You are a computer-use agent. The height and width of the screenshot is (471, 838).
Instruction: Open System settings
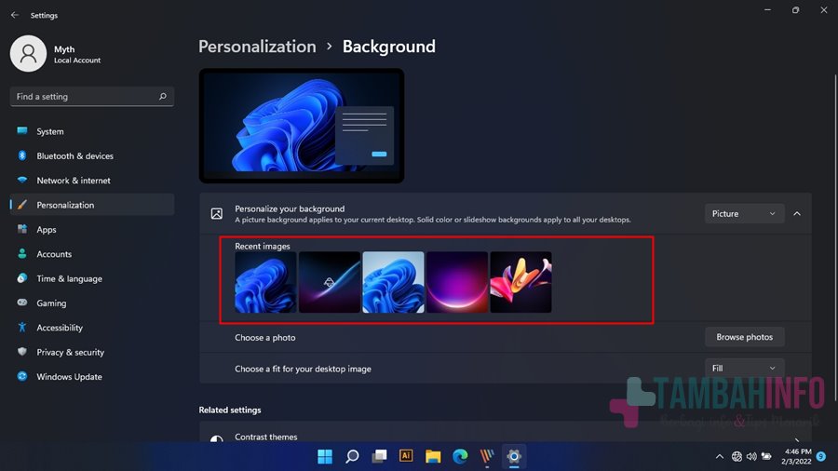coord(92,131)
